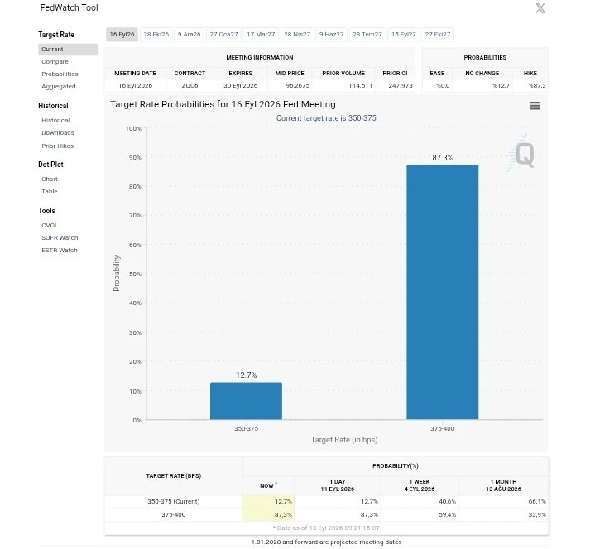Click the 375-400 bar in chart
The width and height of the screenshot is (595, 549).
pos(443,293)
